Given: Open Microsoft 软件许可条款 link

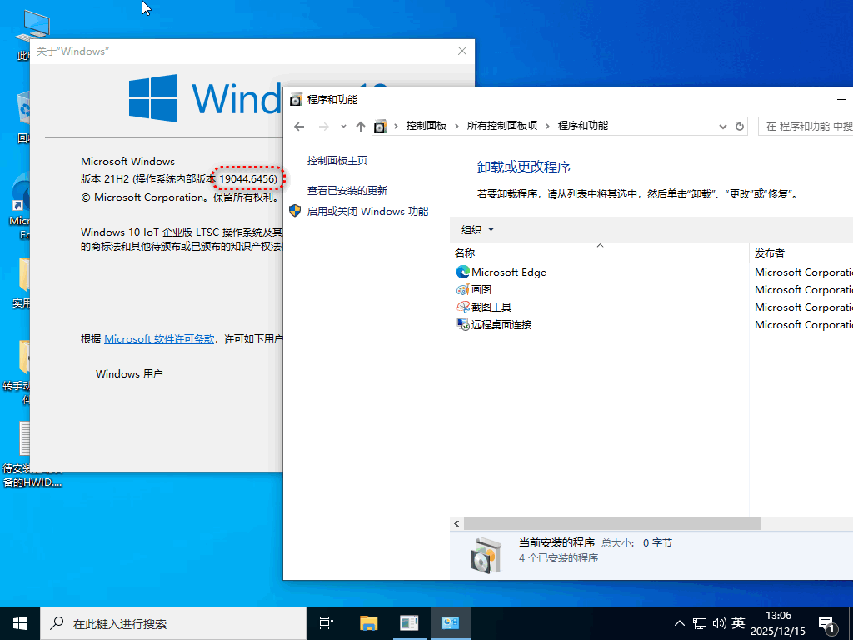Looking at the screenshot, I should [159, 339].
